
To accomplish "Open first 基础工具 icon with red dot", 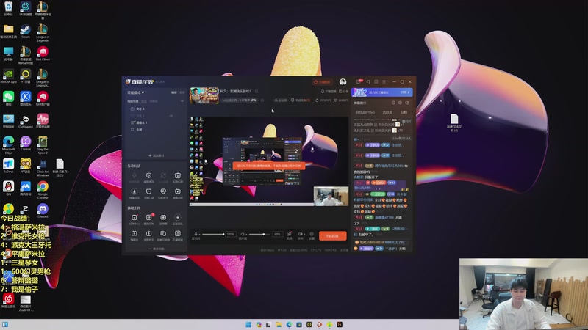I will pyautogui.click(x=135, y=217).
